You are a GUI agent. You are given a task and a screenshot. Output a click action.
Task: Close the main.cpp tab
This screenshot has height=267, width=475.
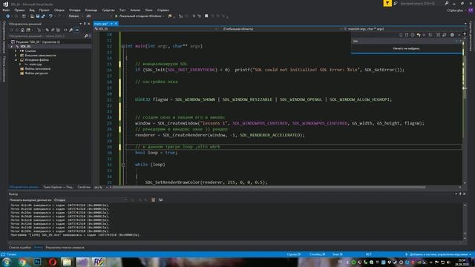coord(116,24)
